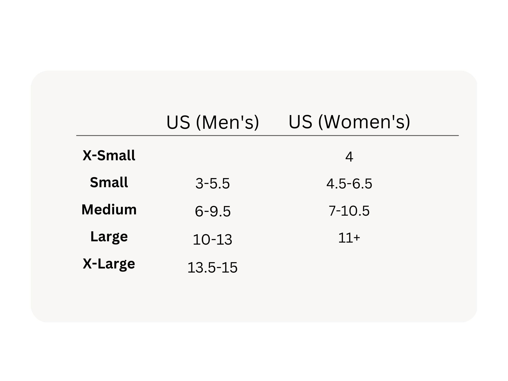
Task: Click the women's Medium value 7-10.5
Action: (349, 211)
